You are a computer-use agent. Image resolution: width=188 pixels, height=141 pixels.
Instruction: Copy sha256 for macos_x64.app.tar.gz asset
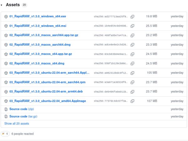point(132,54)
